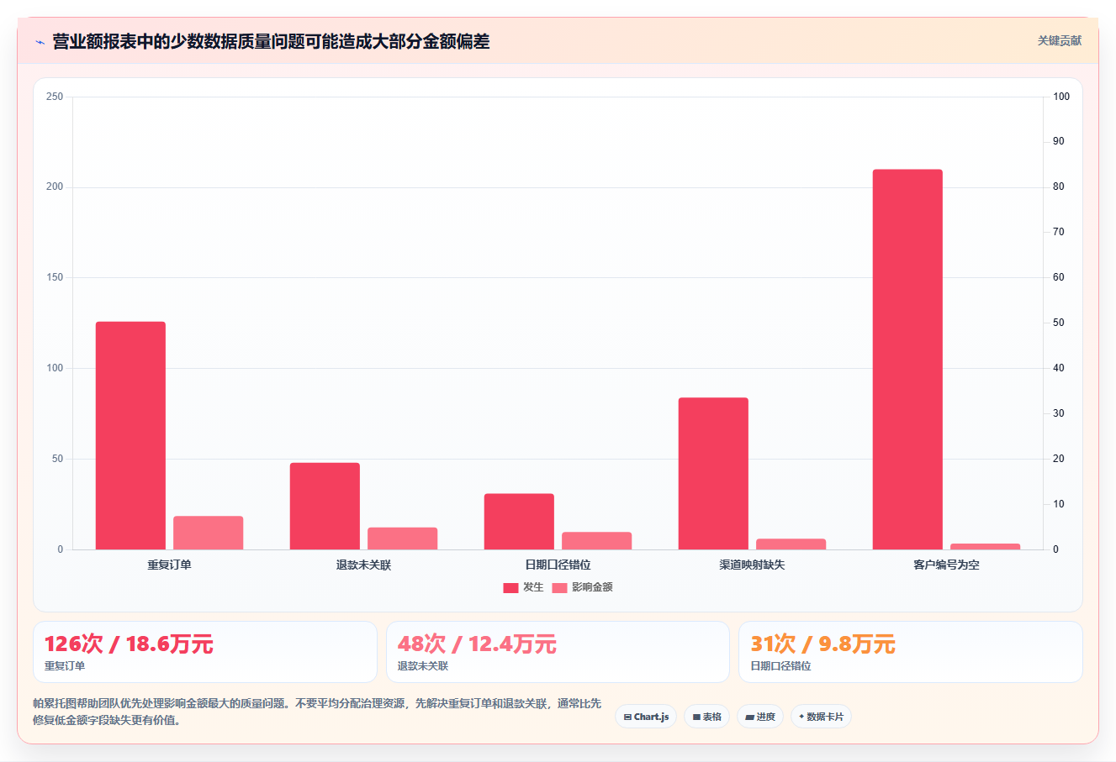The image size is (1116, 762).
Task: Click the 渠道映射缺失 occurrence bar
Action: tap(713, 474)
